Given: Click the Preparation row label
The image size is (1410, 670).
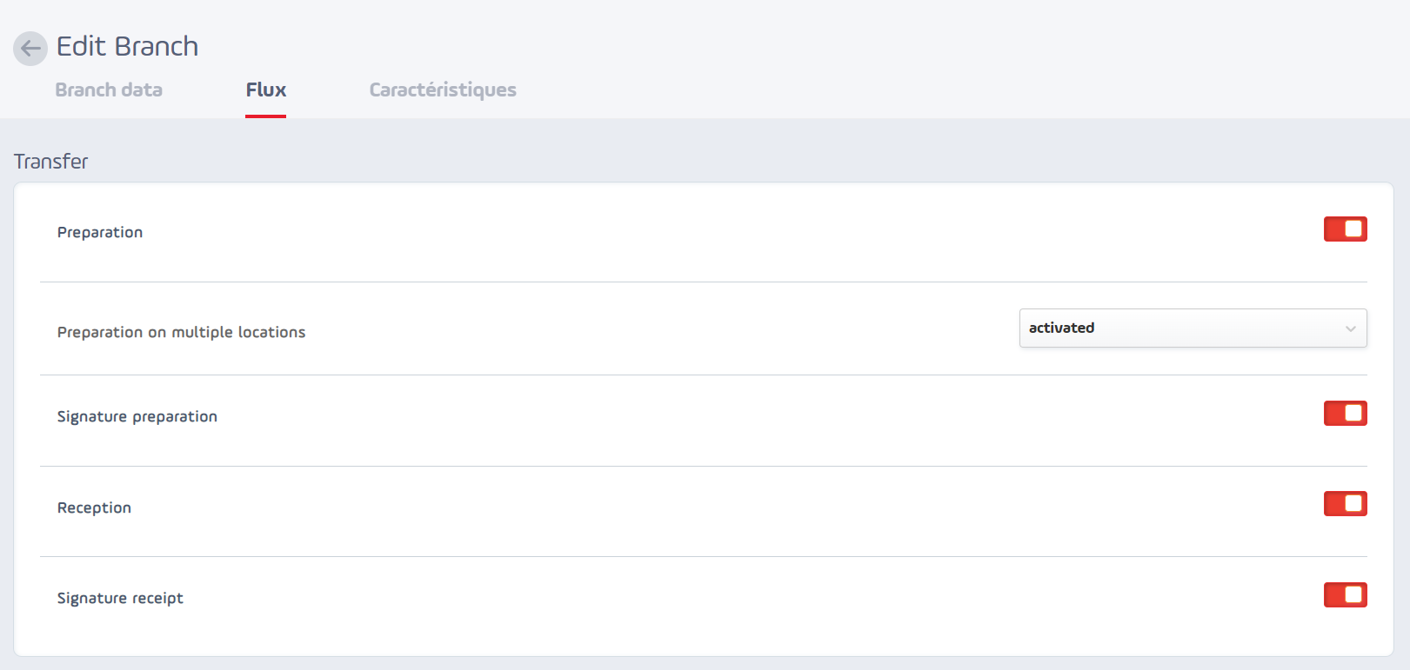Looking at the screenshot, I should click(100, 232).
